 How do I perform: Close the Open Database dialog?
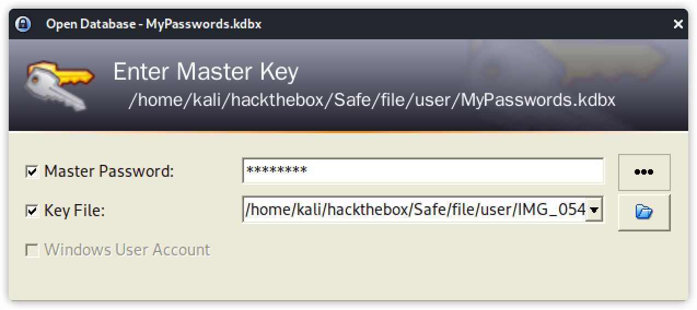click(x=678, y=24)
